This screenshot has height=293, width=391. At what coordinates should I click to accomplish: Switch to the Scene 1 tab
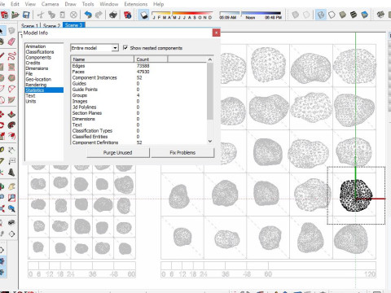29,26
